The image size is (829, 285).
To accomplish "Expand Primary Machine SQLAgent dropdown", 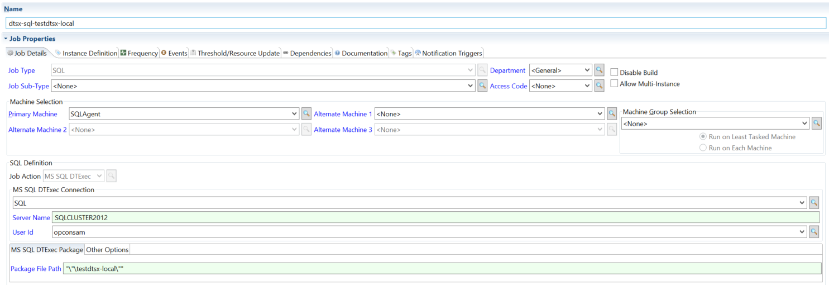I will [295, 114].
